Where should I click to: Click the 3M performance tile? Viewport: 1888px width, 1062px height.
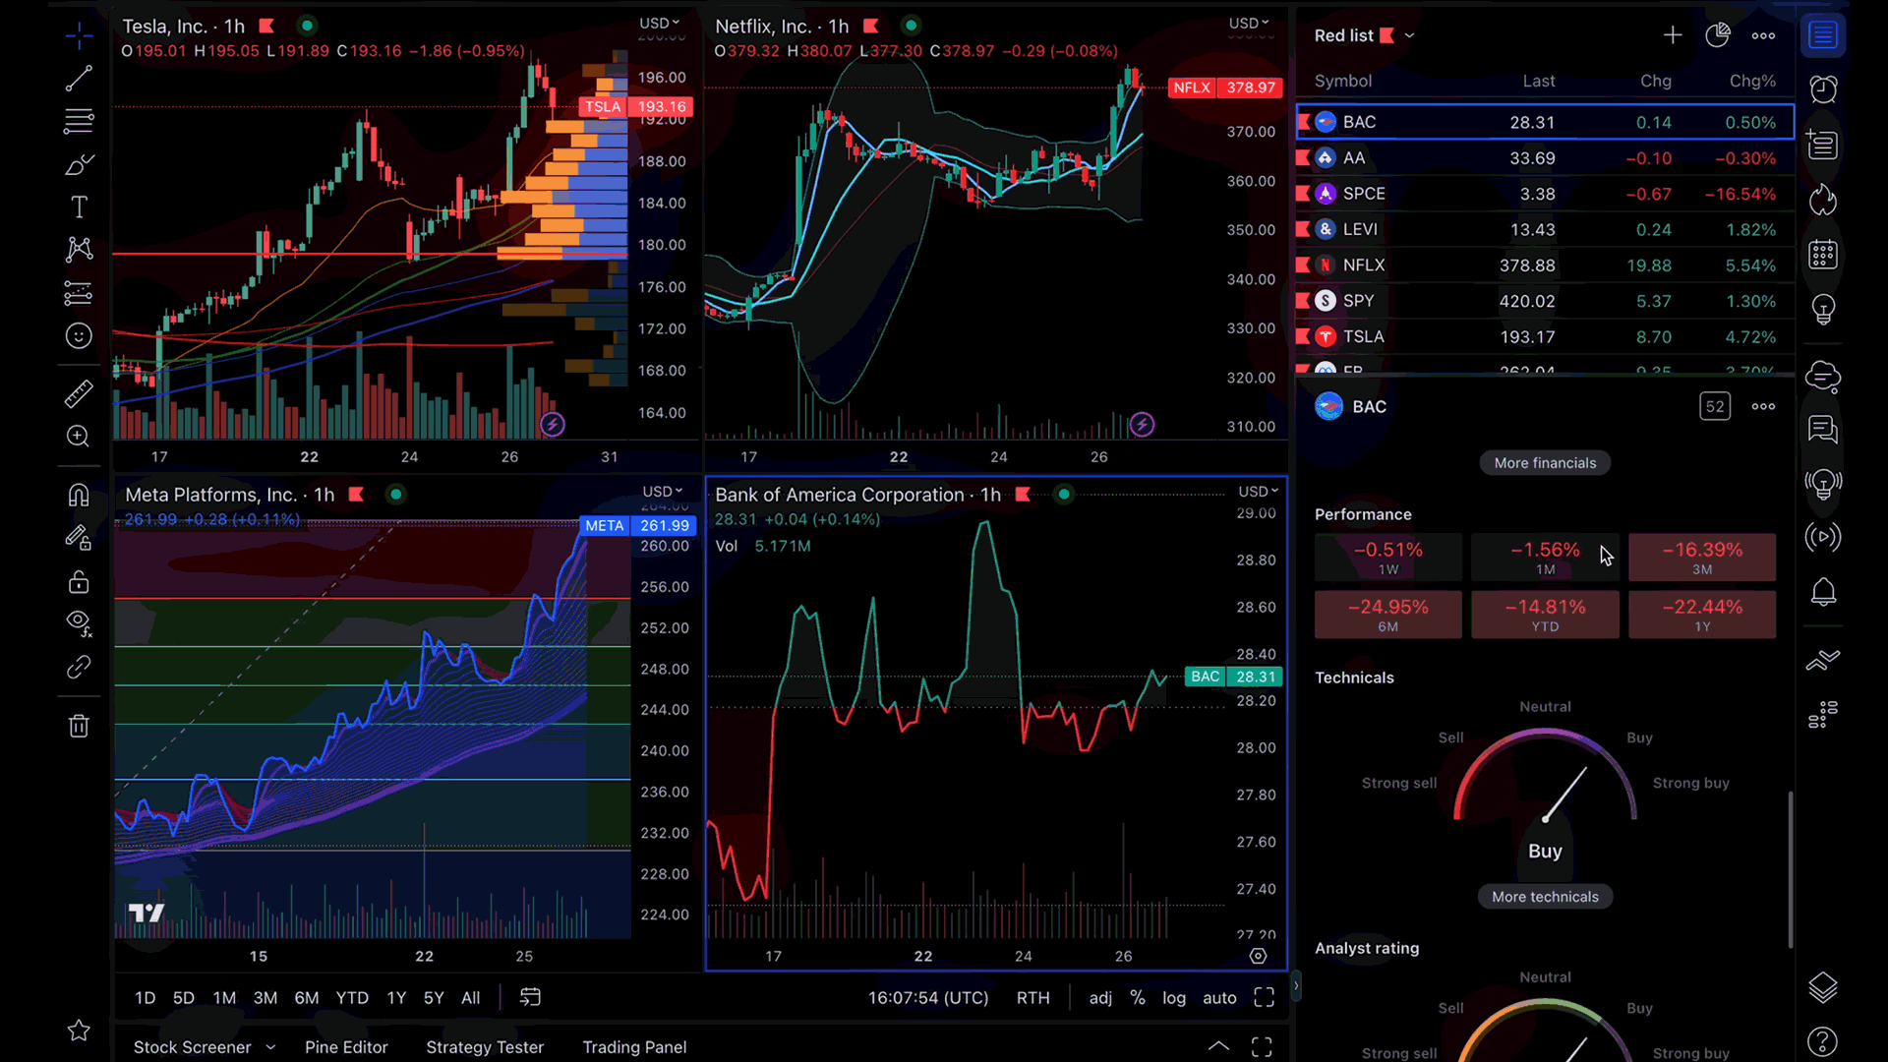[1702, 558]
